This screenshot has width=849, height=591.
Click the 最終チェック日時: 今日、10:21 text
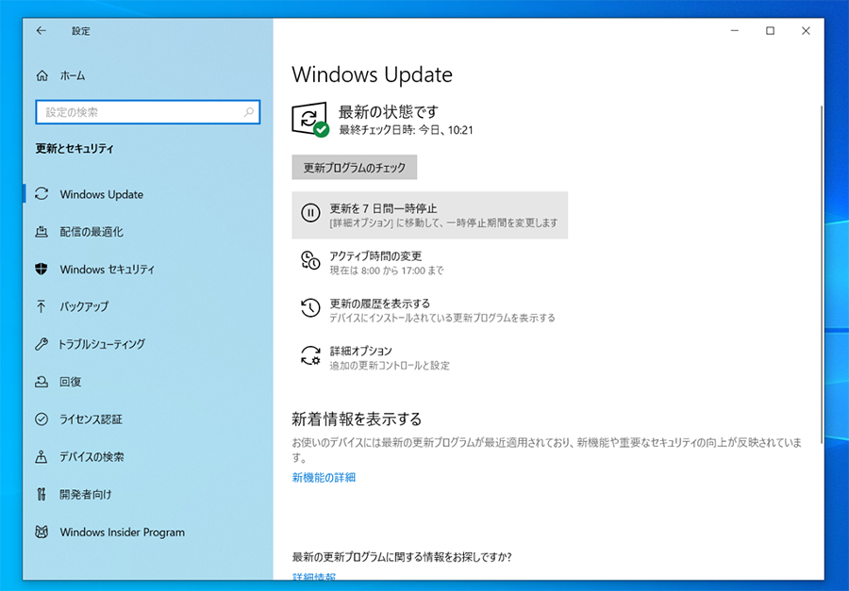pyautogui.click(x=406, y=130)
